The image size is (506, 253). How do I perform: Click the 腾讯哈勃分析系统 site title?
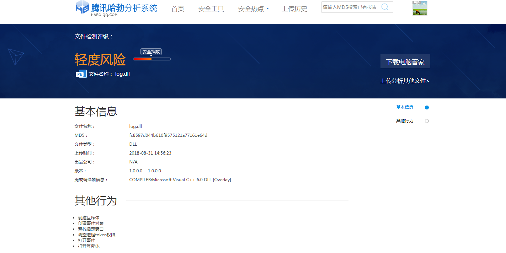coord(124,8)
